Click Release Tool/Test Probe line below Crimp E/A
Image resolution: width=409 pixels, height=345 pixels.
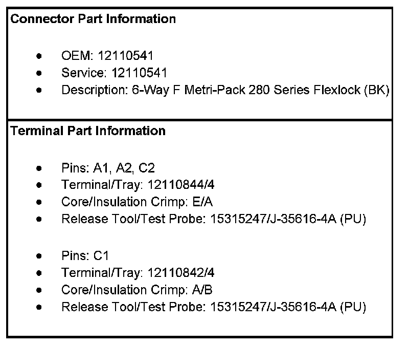[x=214, y=220]
